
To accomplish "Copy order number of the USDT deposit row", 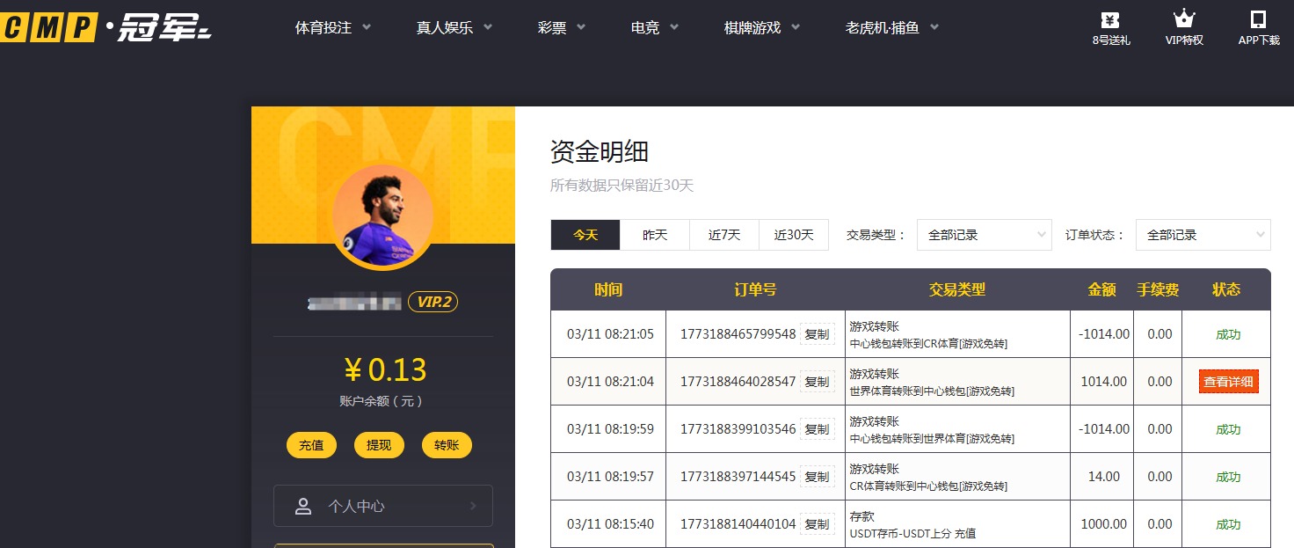I will [817, 523].
